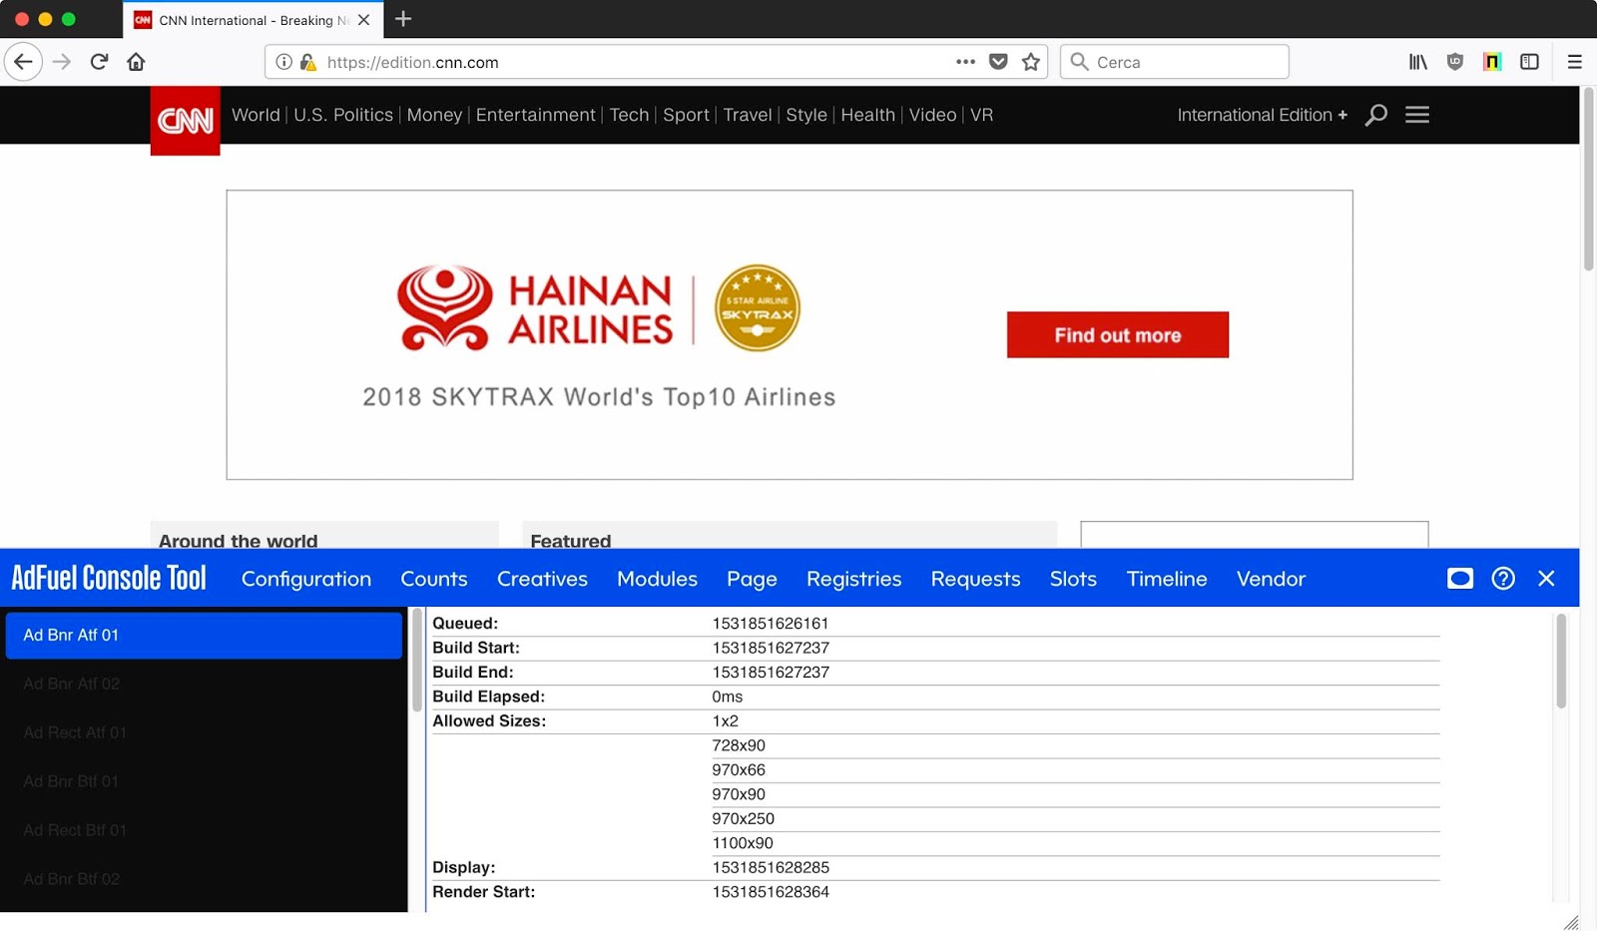Select the Ad Bnr Atf 02 slot
This screenshot has height=931, width=1597.
(204, 684)
